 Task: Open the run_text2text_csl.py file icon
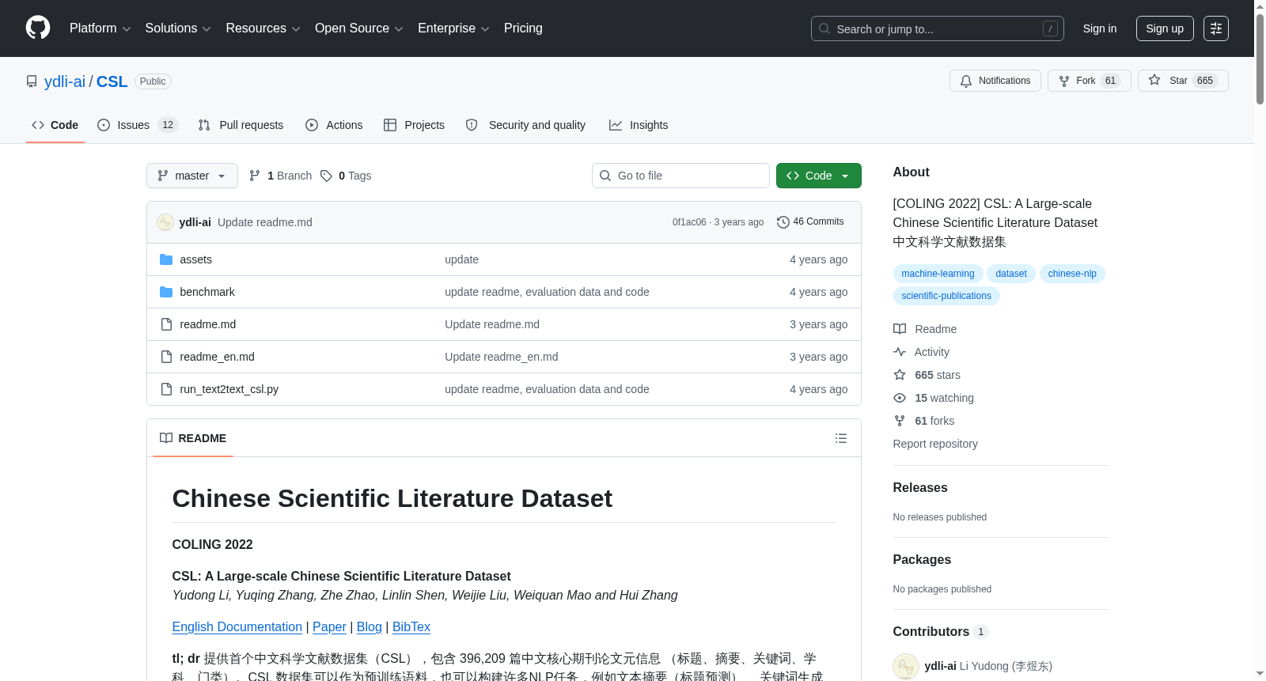[166, 389]
